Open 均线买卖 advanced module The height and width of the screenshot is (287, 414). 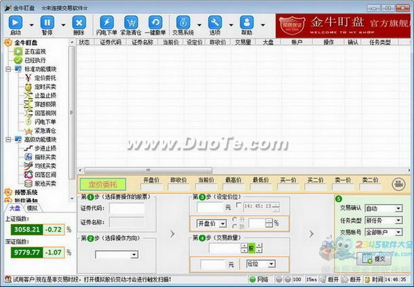click(x=45, y=166)
